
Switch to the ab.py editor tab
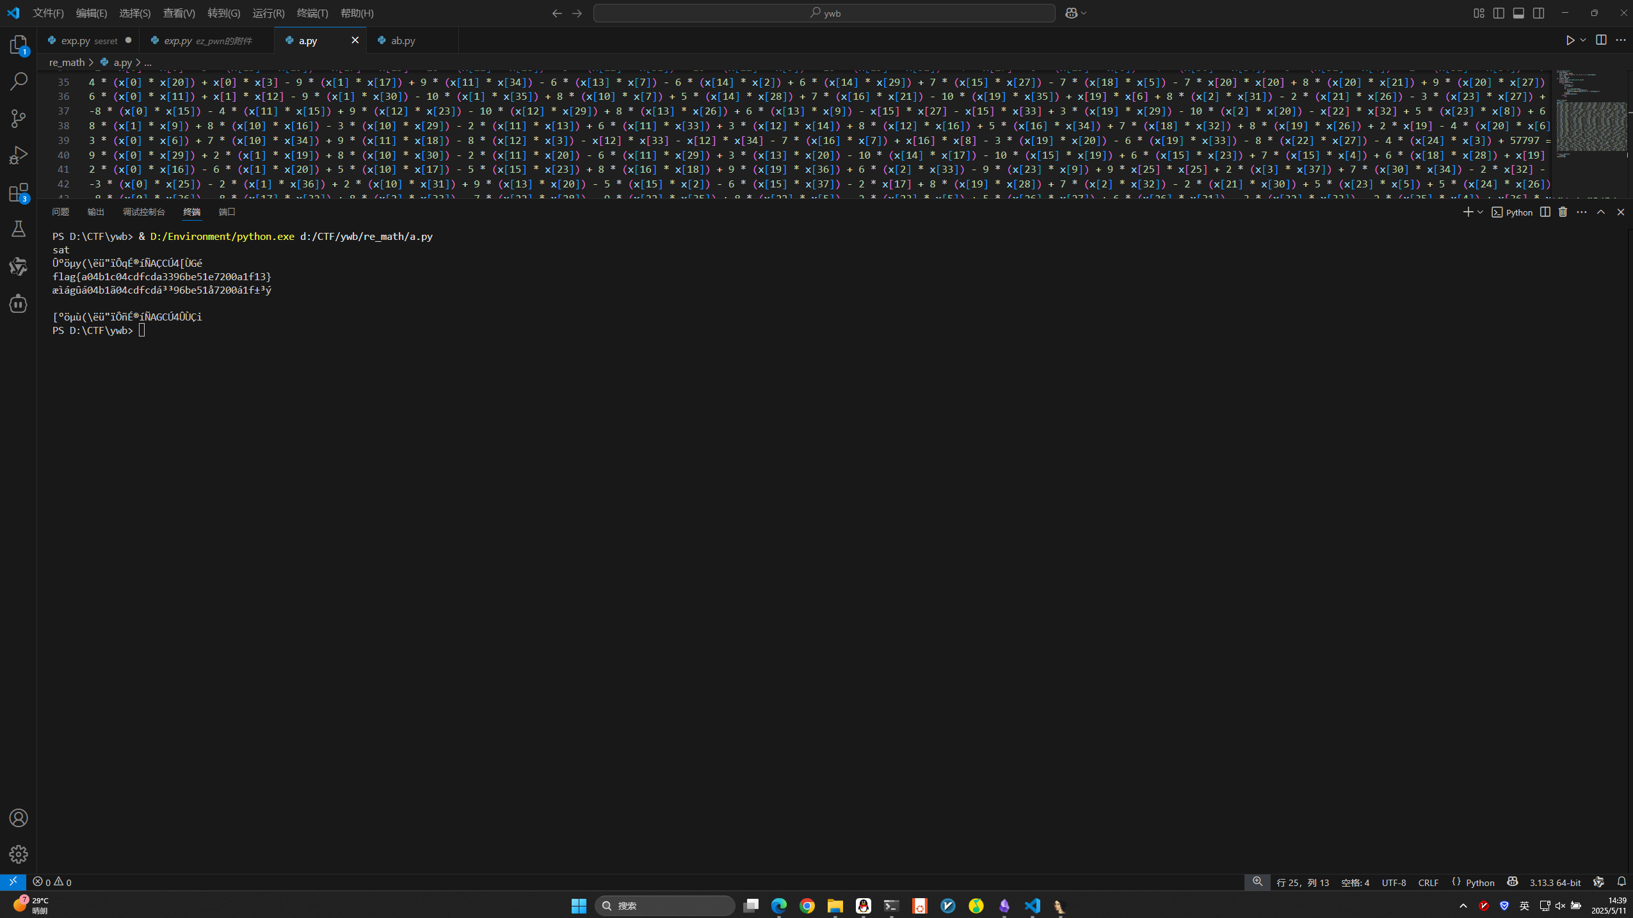403,40
